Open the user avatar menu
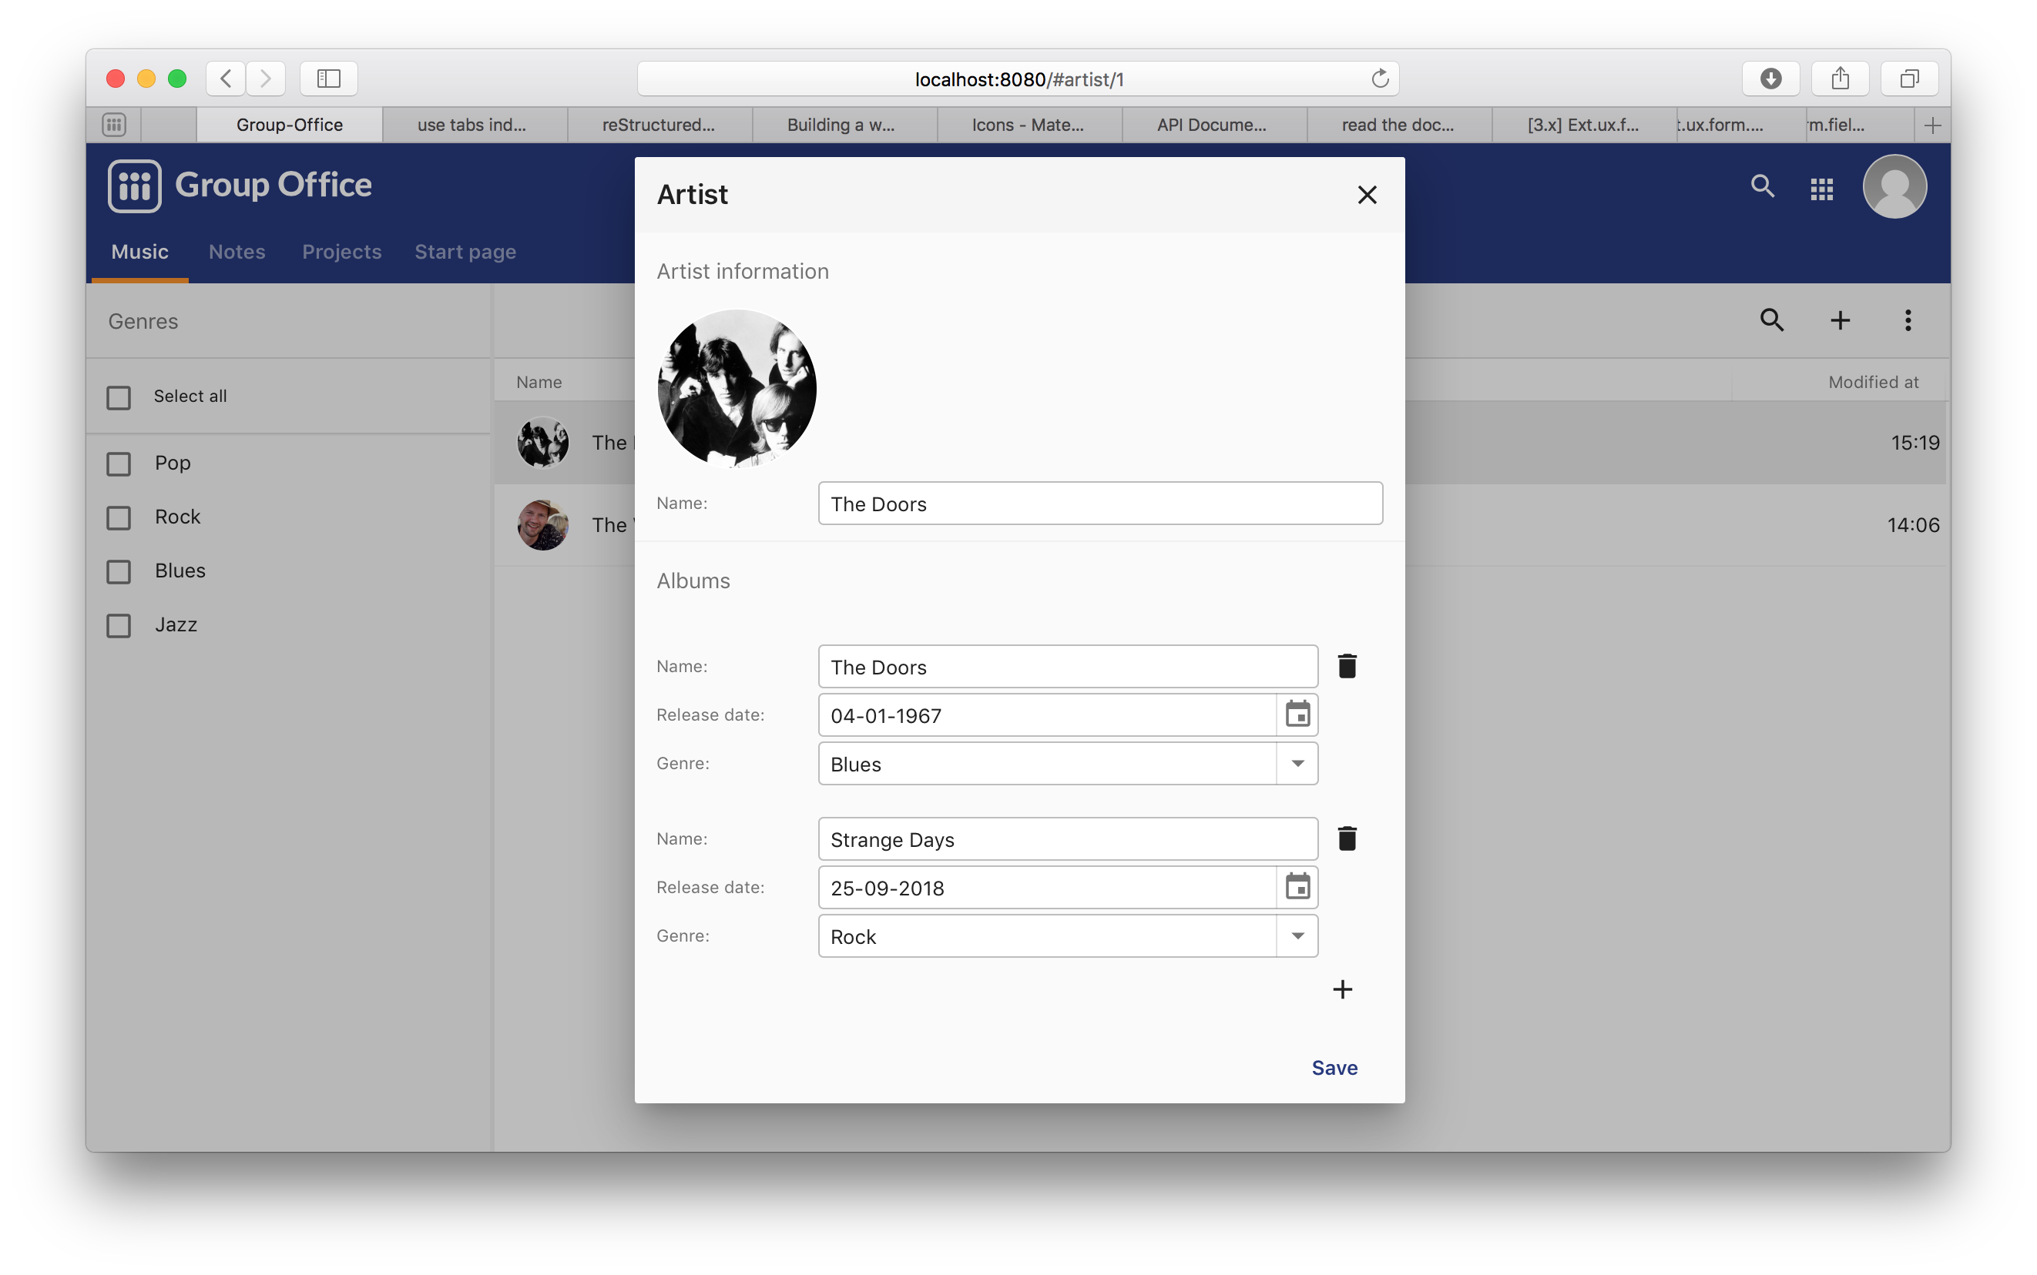 1894,186
